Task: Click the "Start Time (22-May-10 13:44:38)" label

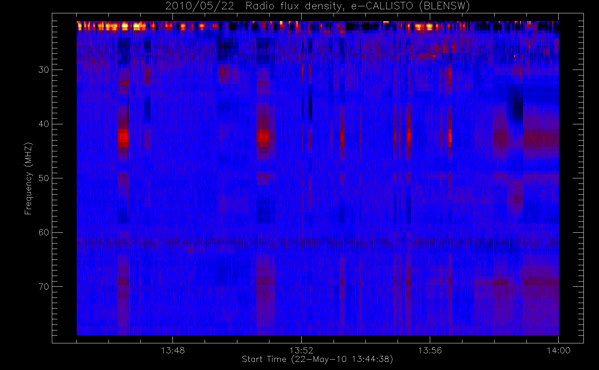Action: (317, 359)
